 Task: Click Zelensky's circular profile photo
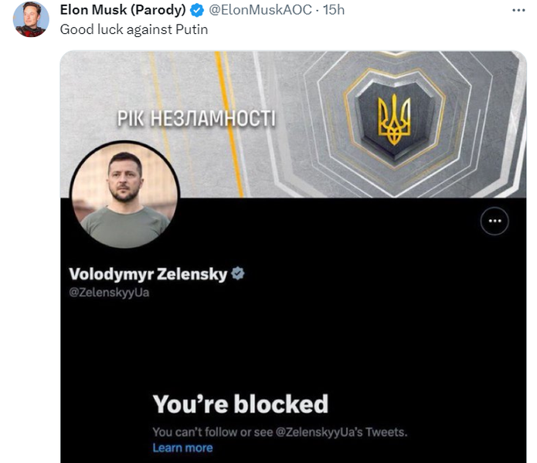(124, 194)
